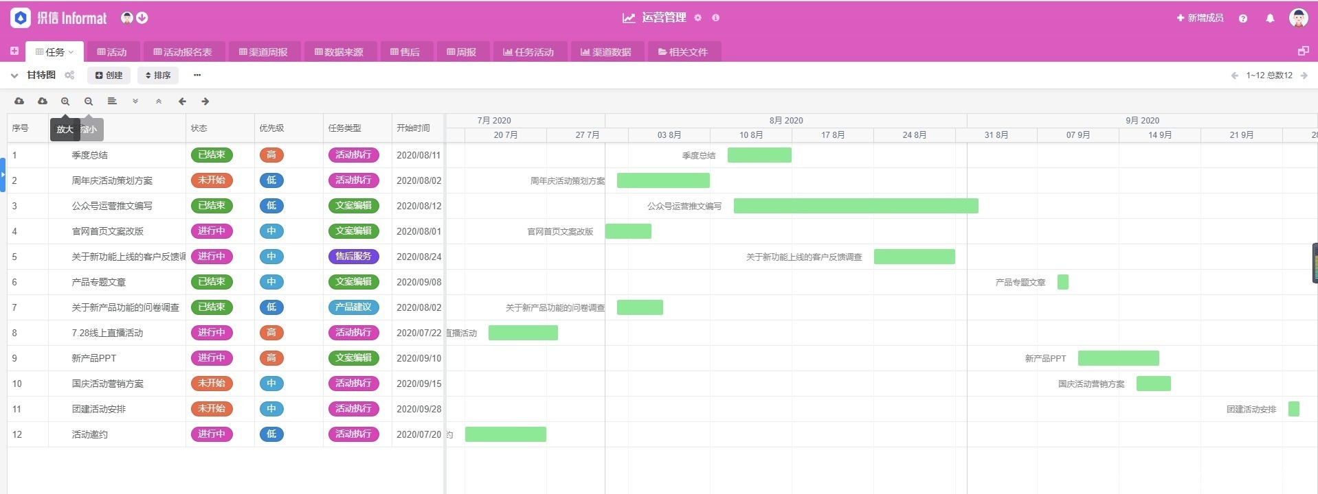
Task: Click the cloud upload icon in Gantt toolbar
Action: point(19,101)
